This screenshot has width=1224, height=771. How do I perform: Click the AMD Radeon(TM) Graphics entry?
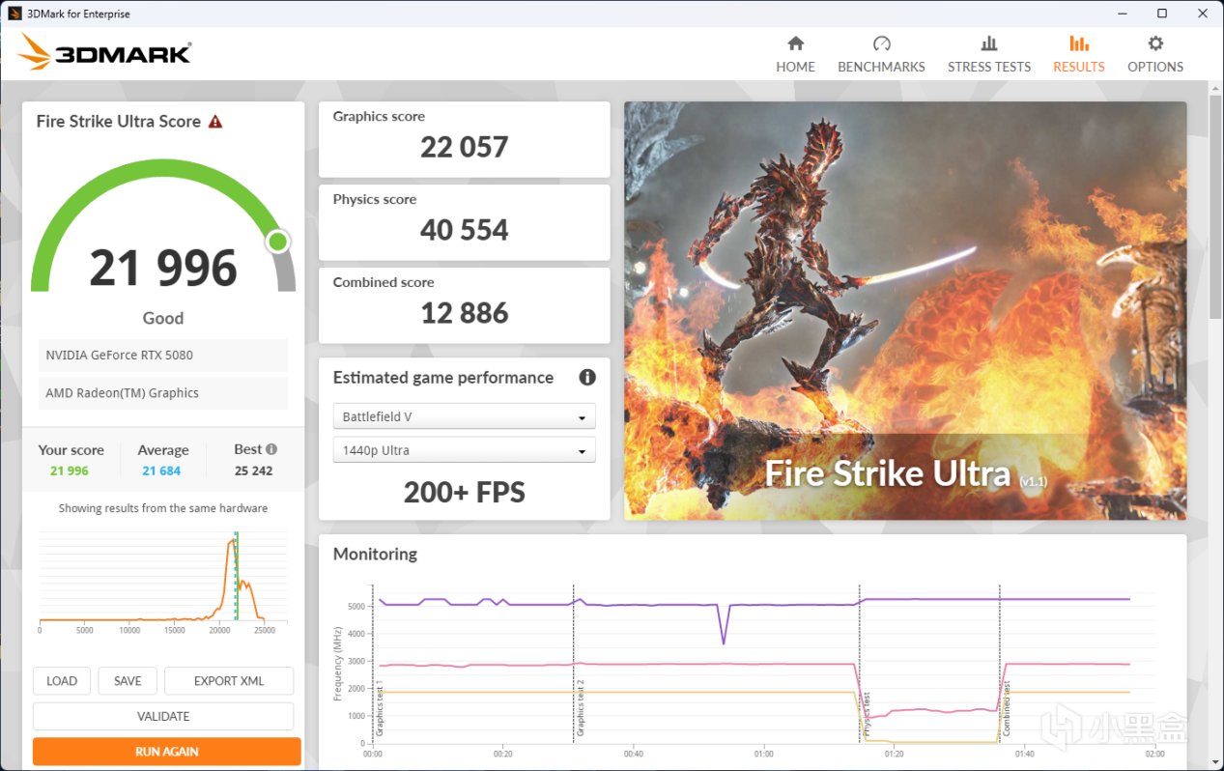(163, 393)
